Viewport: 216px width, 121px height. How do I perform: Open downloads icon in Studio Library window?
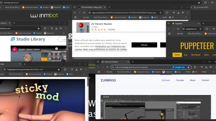pyautogui.click(x=56, y=28)
